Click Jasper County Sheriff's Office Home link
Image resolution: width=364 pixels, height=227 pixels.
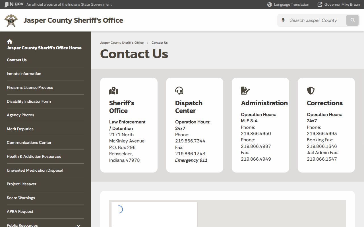pos(44,48)
